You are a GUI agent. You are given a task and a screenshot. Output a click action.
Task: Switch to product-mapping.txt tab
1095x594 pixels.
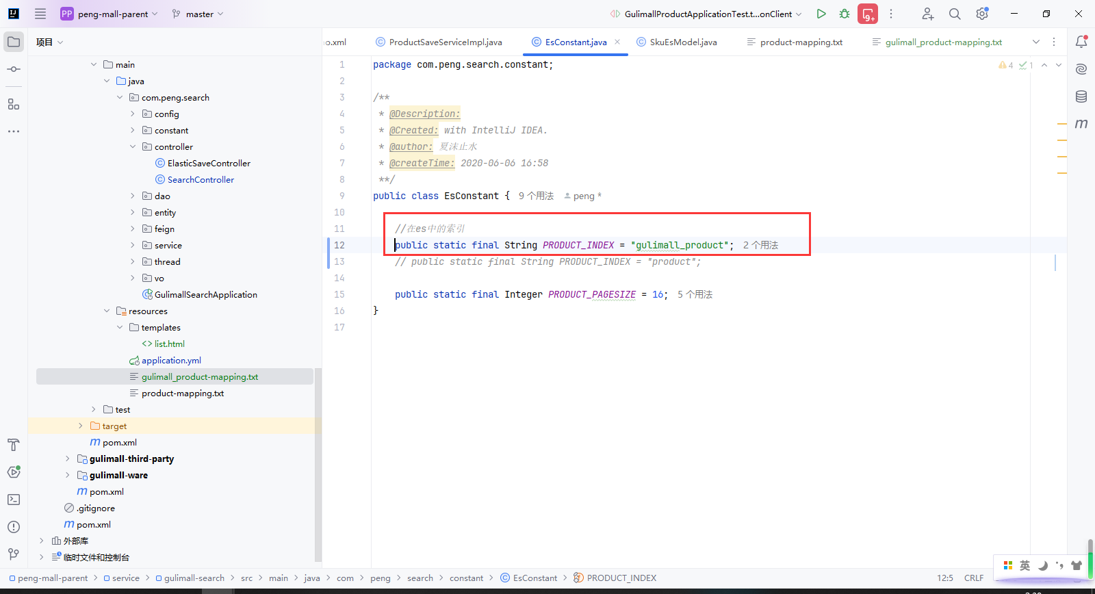(x=795, y=42)
